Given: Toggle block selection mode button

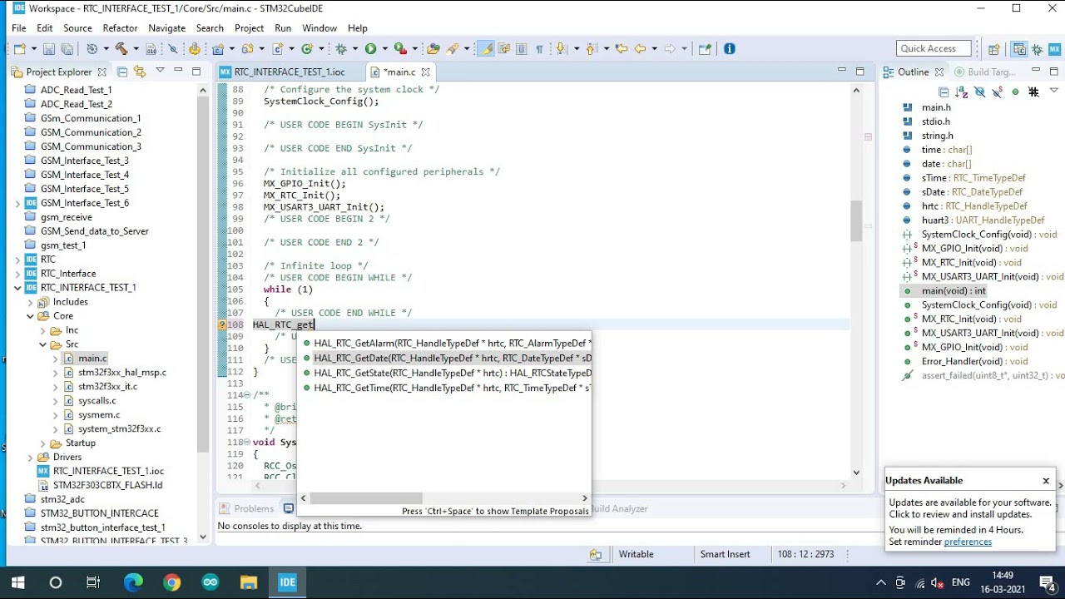Looking at the screenshot, I should pyautogui.click(x=521, y=49).
